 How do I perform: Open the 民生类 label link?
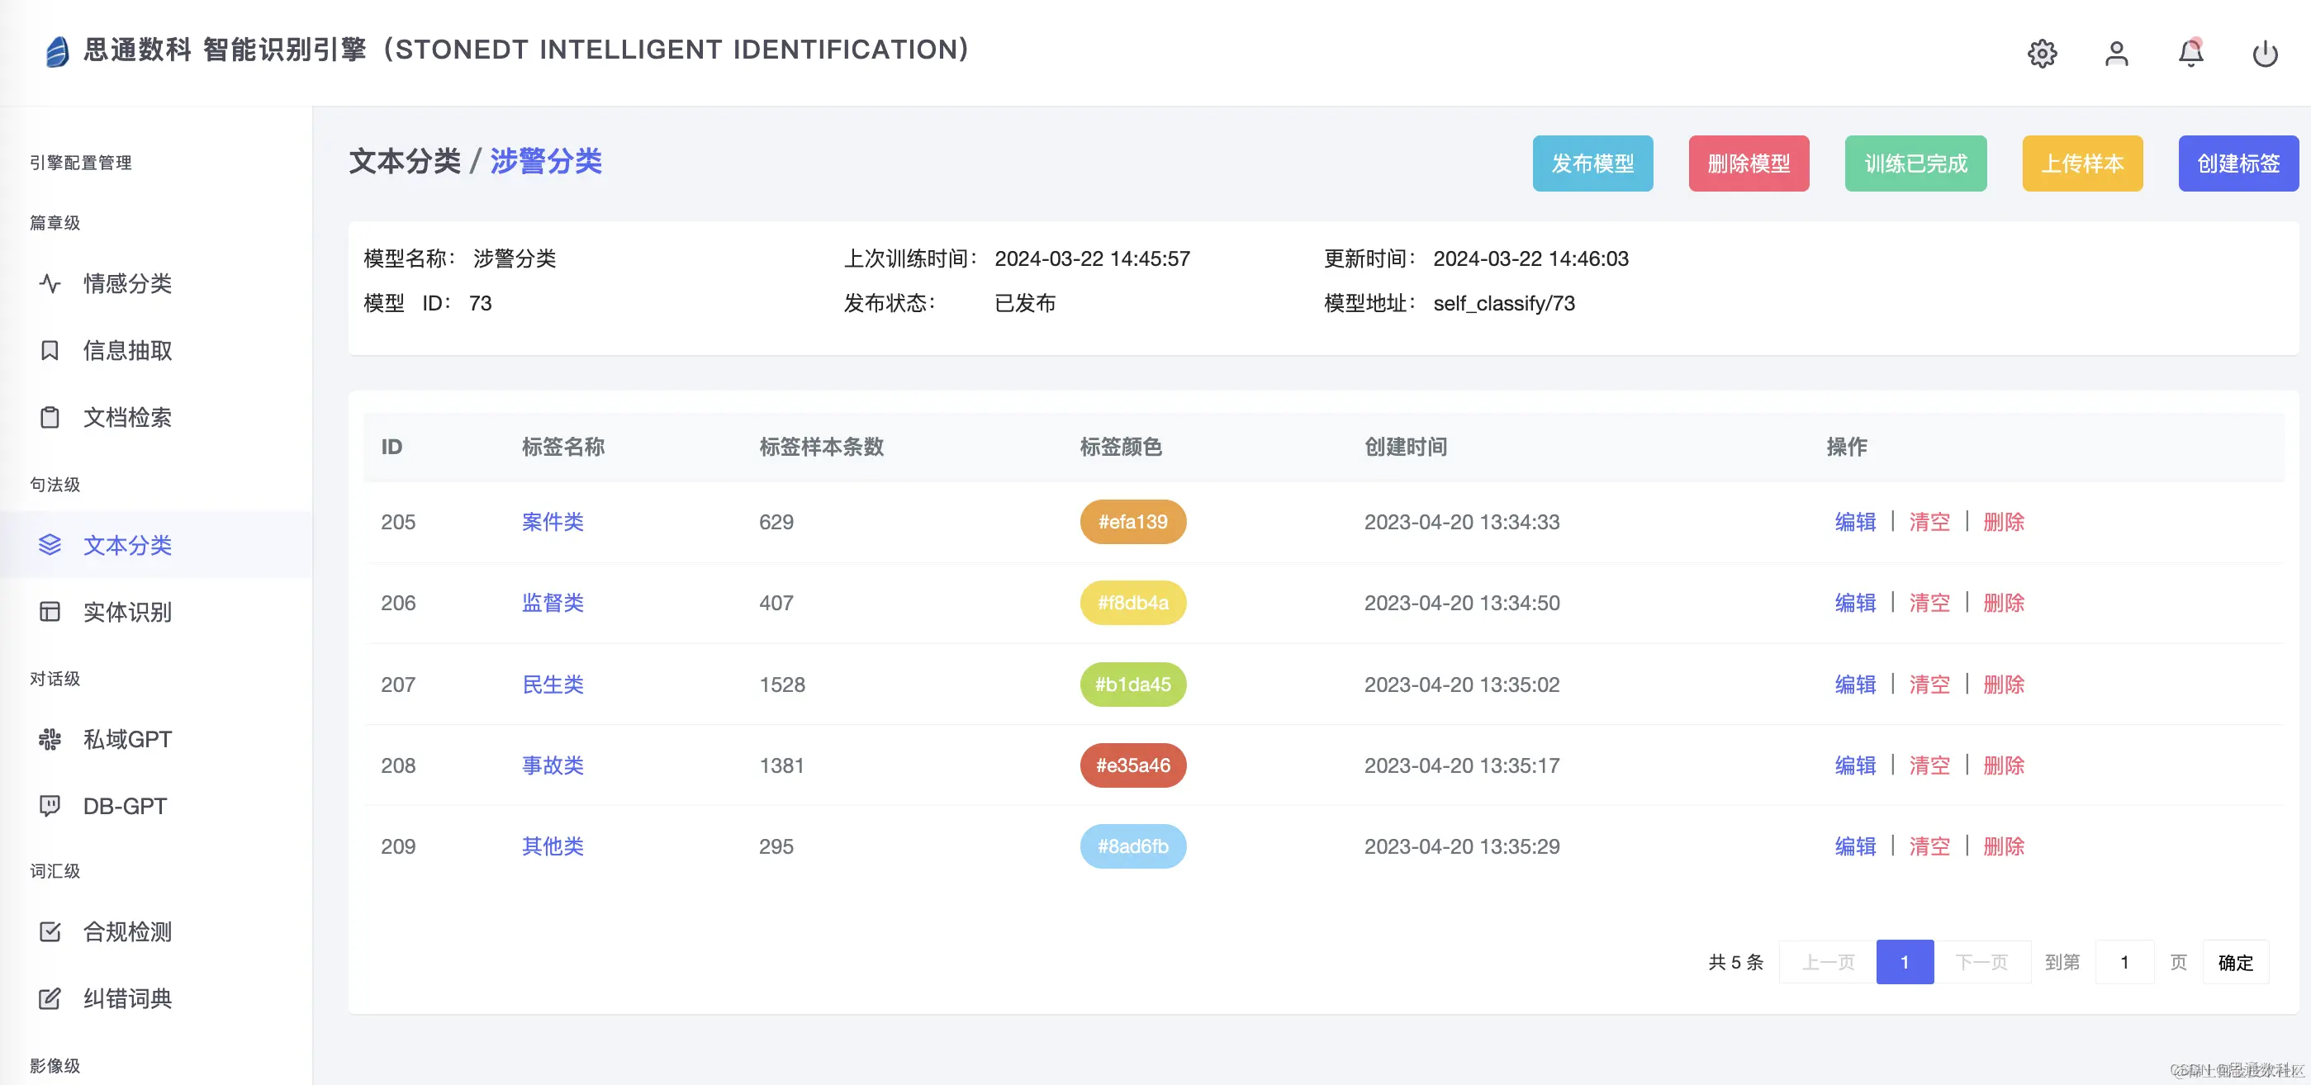pyautogui.click(x=553, y=685)
